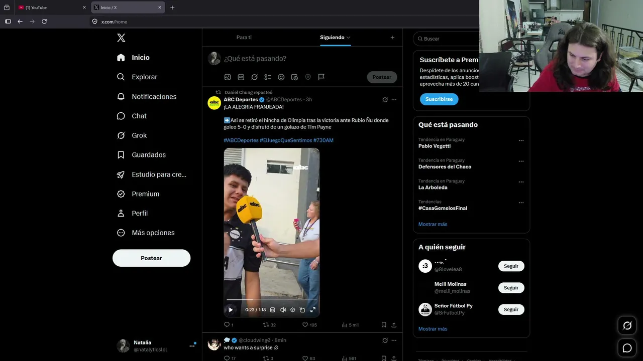Image resolution: width=643 pixels, height=361 pixels.
Task: View analytics of ABC Deportes post
Action: (x=350, y=325)
